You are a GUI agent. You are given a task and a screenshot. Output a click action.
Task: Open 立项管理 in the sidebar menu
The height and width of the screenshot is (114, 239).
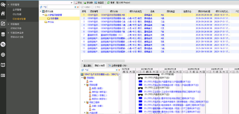pyautogui.click(x=17, y=10)
